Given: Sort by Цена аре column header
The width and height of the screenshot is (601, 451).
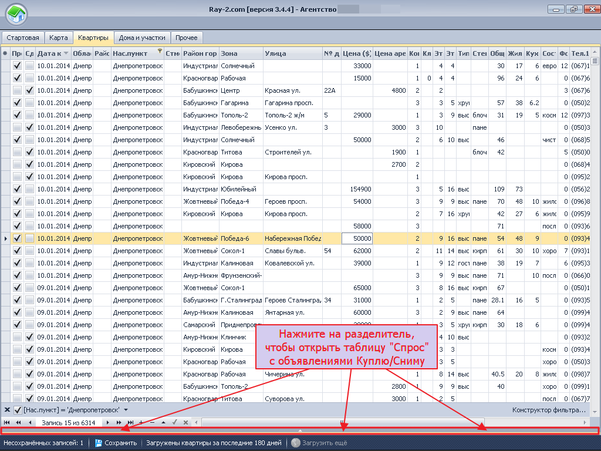Looking at the screenshot, I should [x=390, y=53].
